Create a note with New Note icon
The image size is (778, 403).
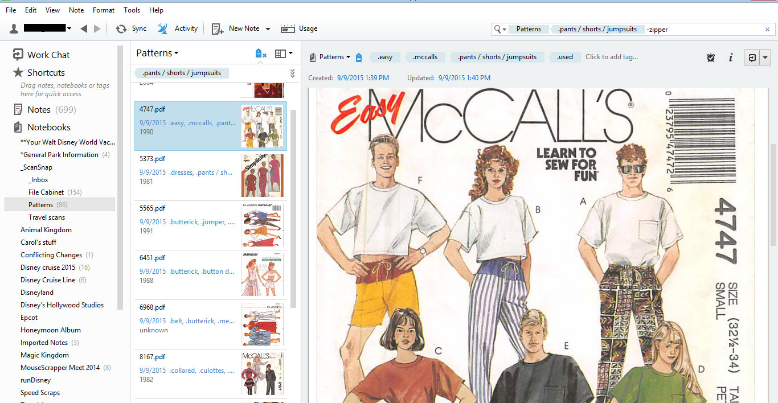pos(218,28)
